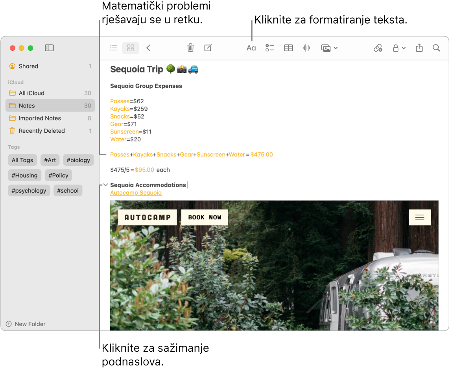
Task: Delete the current note via the trash icon
Action: point(190,48)
